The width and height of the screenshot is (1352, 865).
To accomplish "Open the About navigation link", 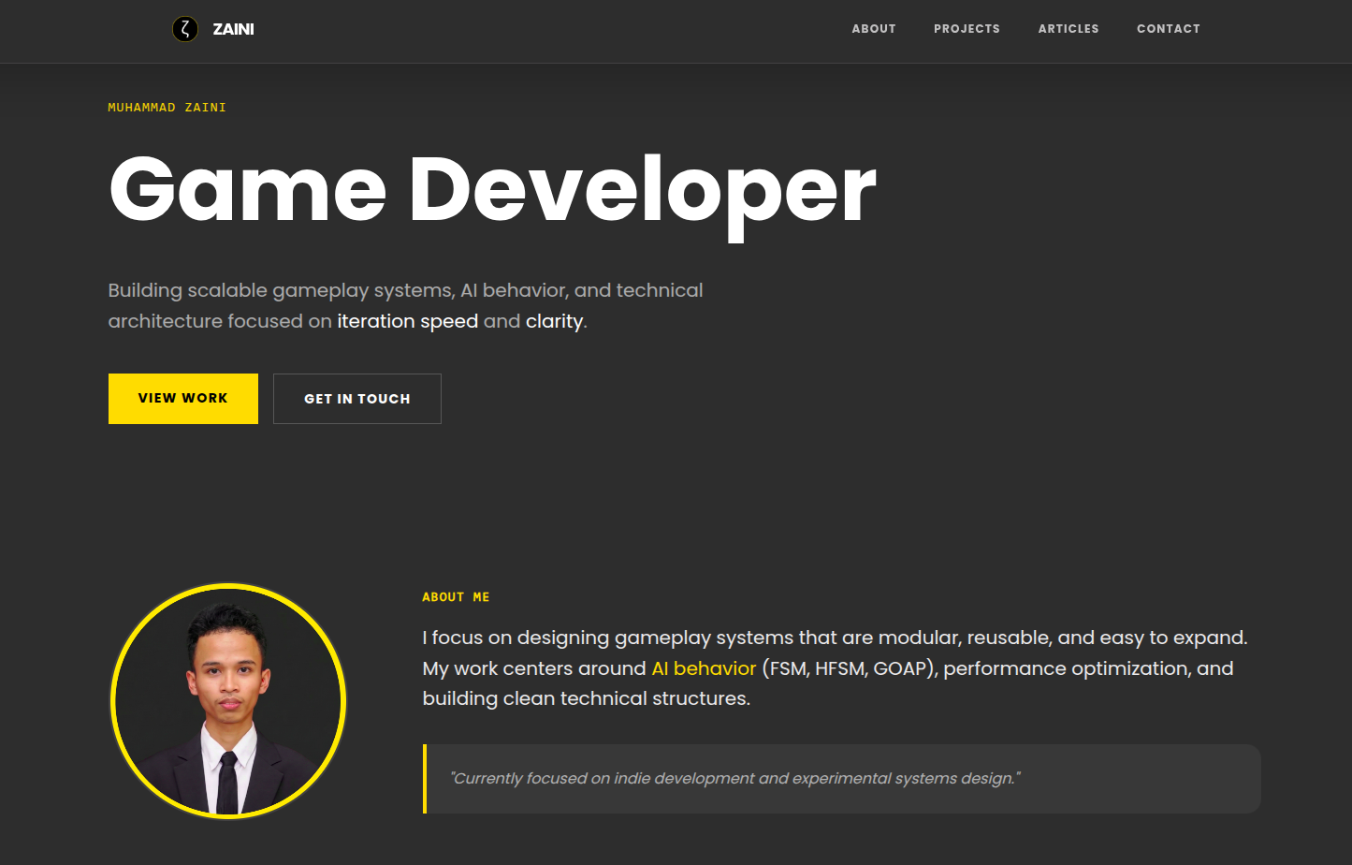I will [x=873, y=29].
